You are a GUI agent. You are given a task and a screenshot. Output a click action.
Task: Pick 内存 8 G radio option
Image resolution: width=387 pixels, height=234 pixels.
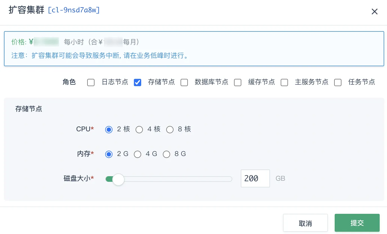(166, 154)
